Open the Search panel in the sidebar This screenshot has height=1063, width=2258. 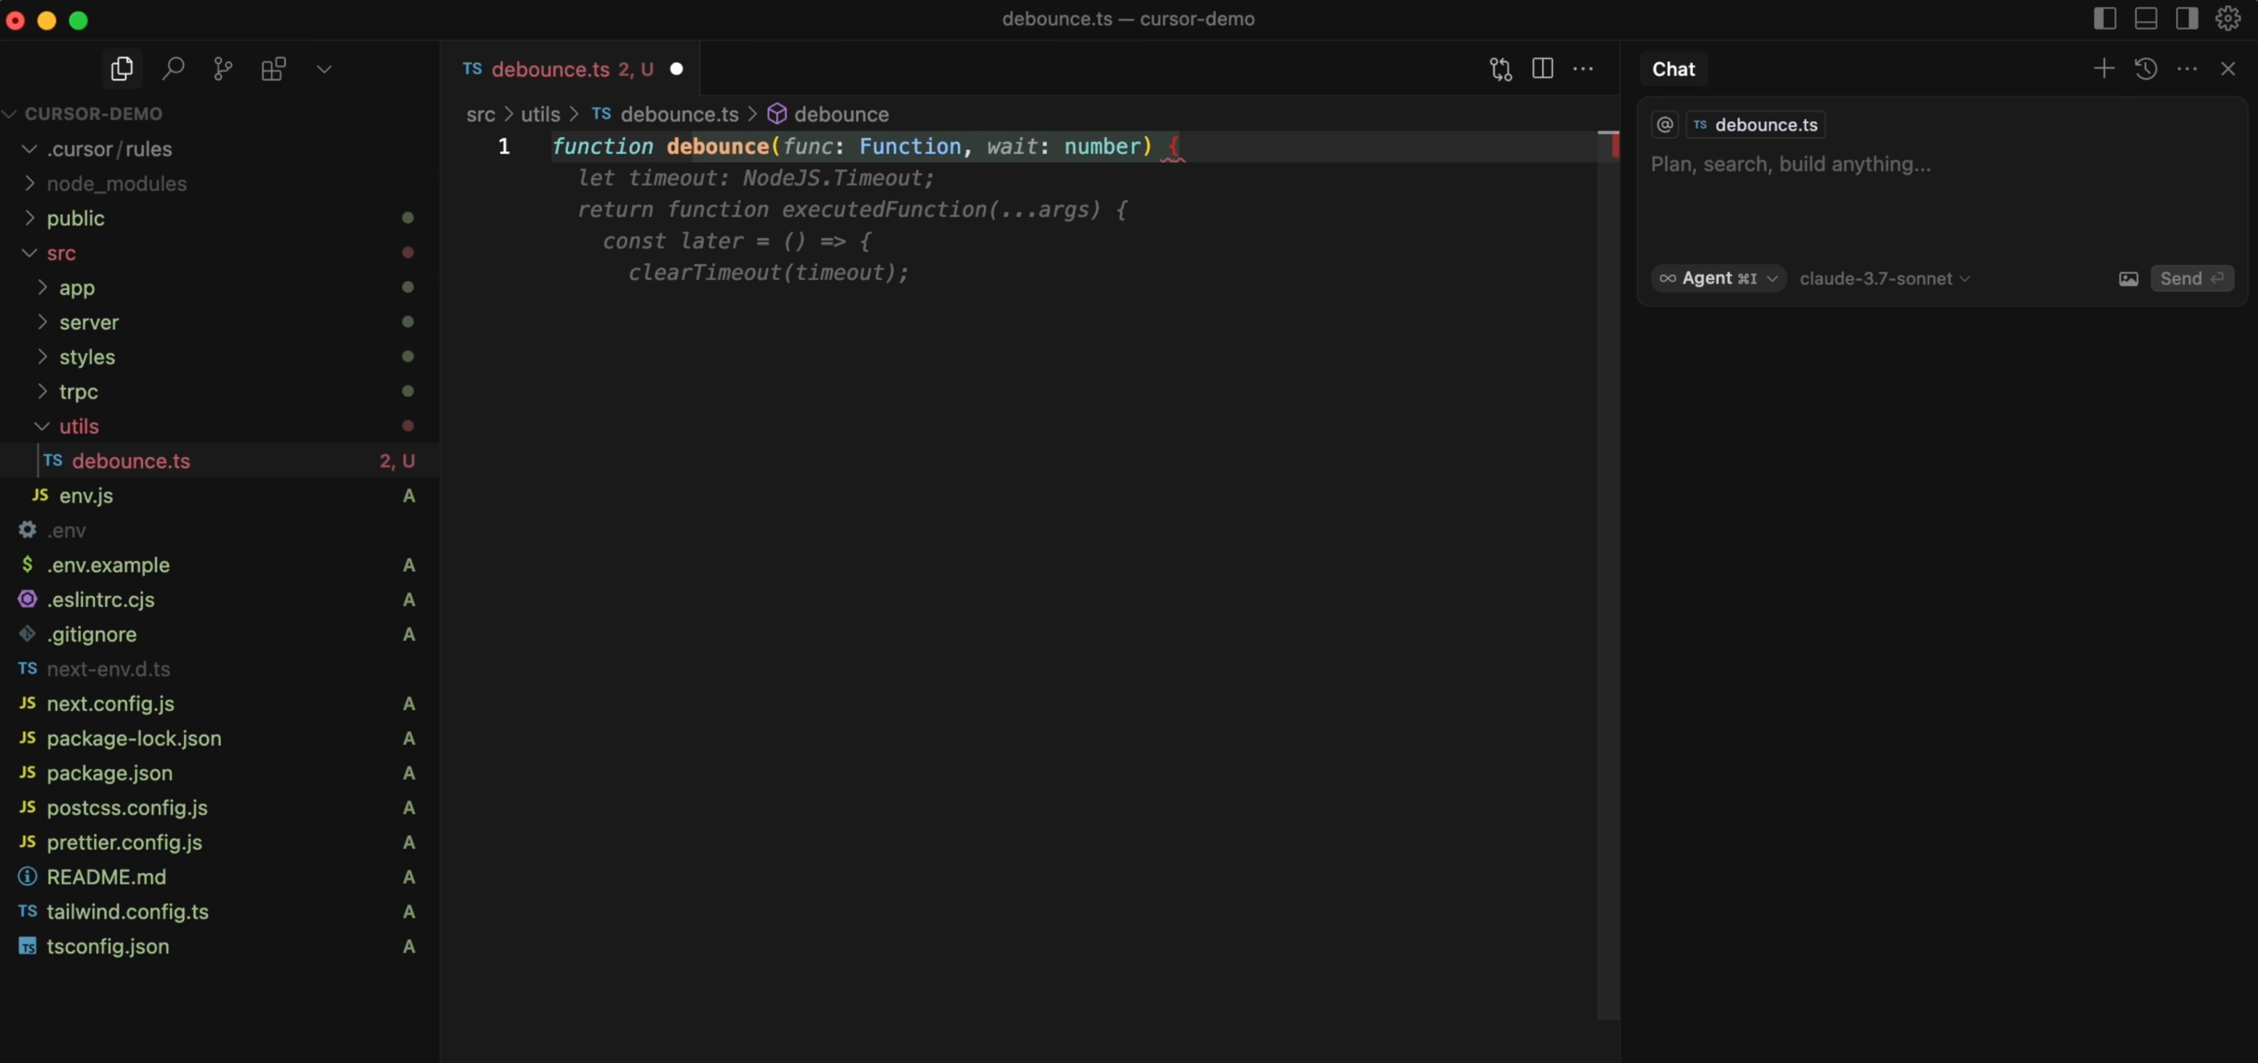coord(173,69)
